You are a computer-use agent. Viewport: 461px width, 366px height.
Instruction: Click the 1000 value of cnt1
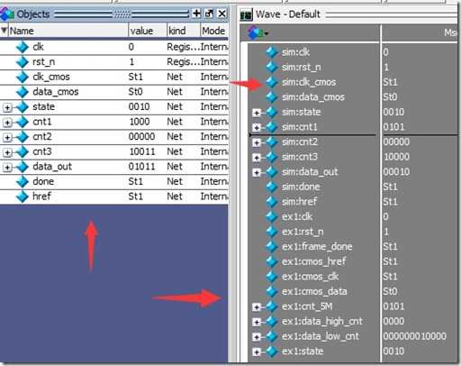pyautogui.click(x=140, y=122)
